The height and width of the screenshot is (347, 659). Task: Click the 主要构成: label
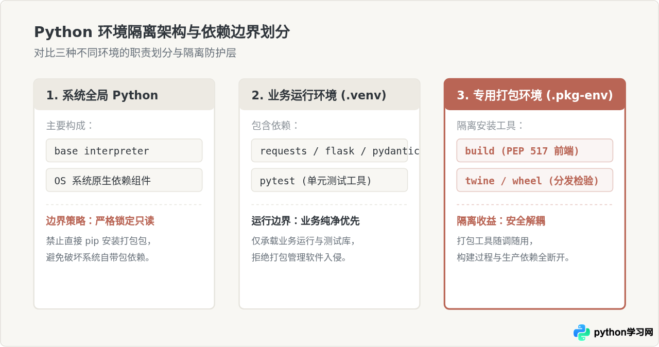click(x=71, y=126)
